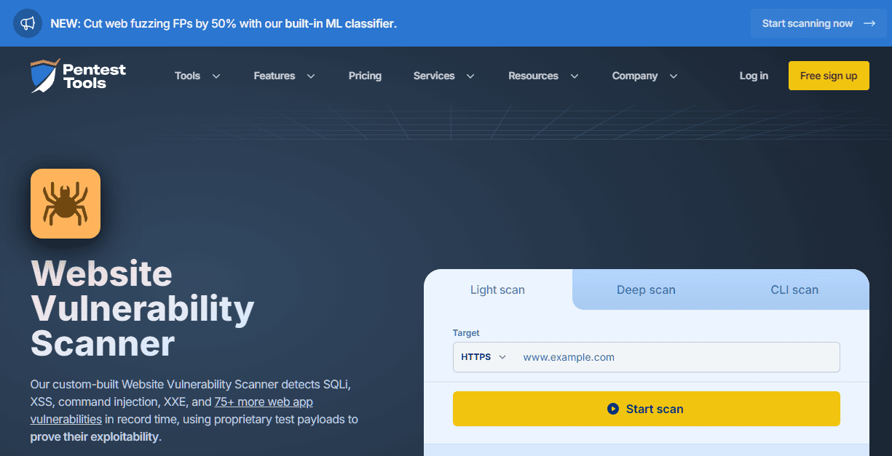Follow the 75+ more web app vulnerabilities link

[x=264, y=401]
